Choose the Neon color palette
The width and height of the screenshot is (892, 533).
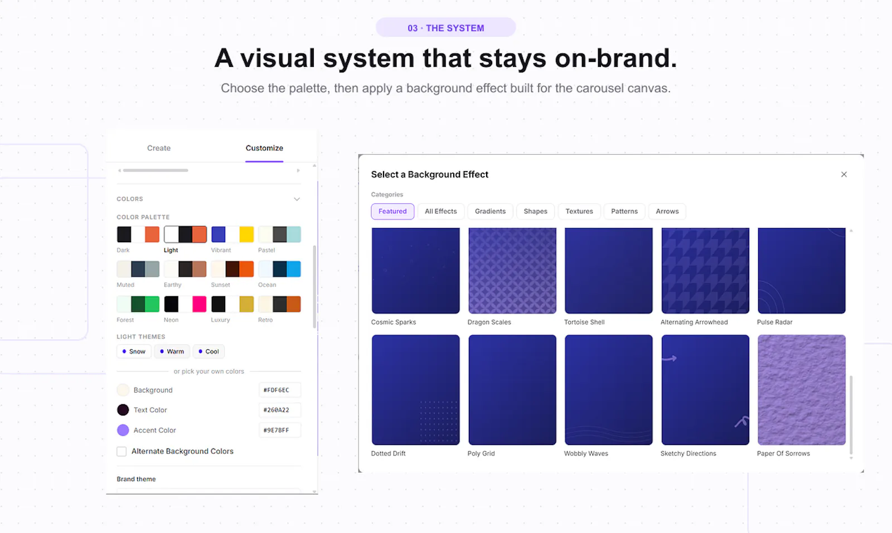click(x=185, y=304)
